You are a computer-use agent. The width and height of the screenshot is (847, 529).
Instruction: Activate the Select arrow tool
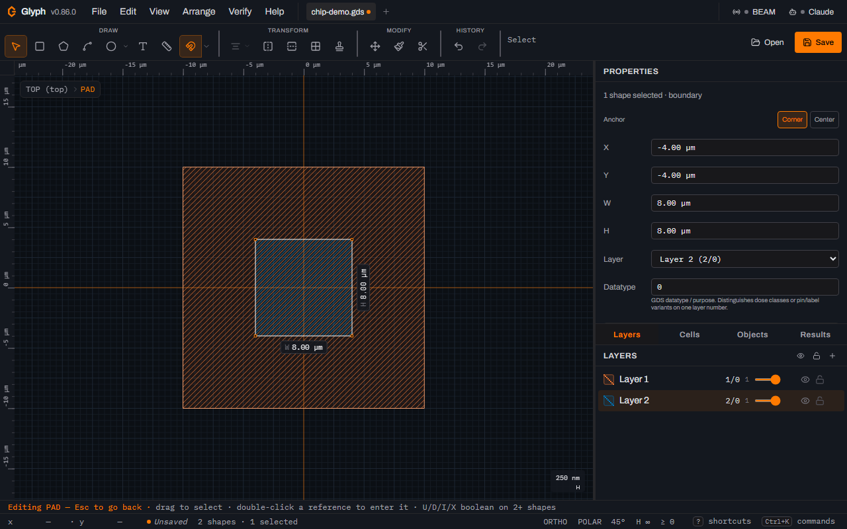(16, 46)
